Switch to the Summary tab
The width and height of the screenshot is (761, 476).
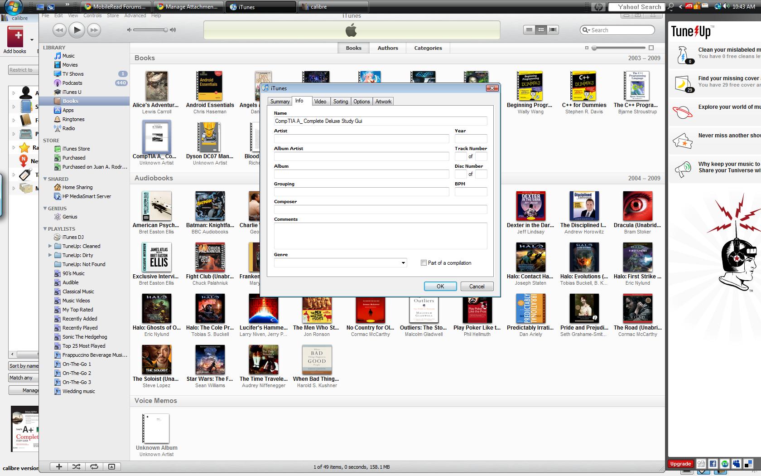(x=280, y=102)
